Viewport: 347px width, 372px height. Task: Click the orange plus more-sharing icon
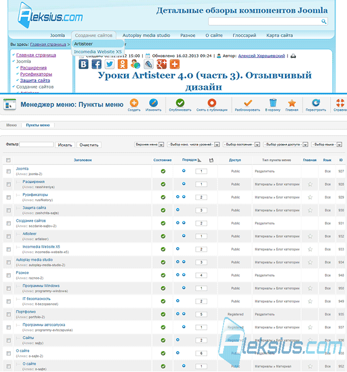[x=174, y=64]
